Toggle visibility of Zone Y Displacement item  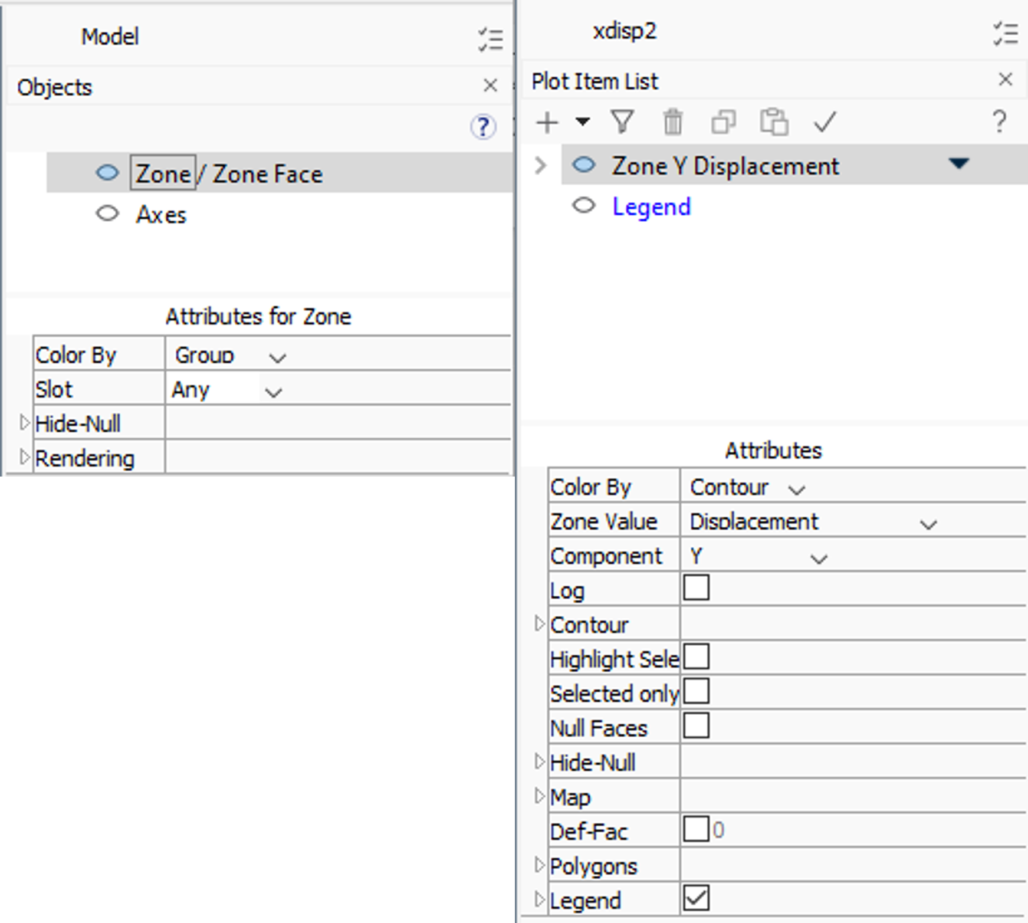click(584, 165)
